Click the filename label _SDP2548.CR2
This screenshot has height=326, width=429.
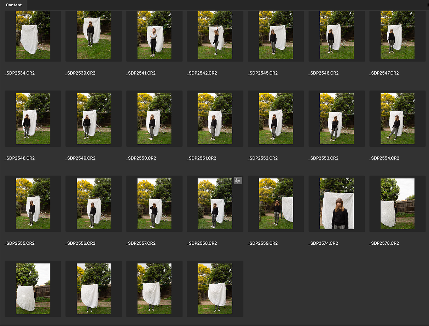click(19, 158)
